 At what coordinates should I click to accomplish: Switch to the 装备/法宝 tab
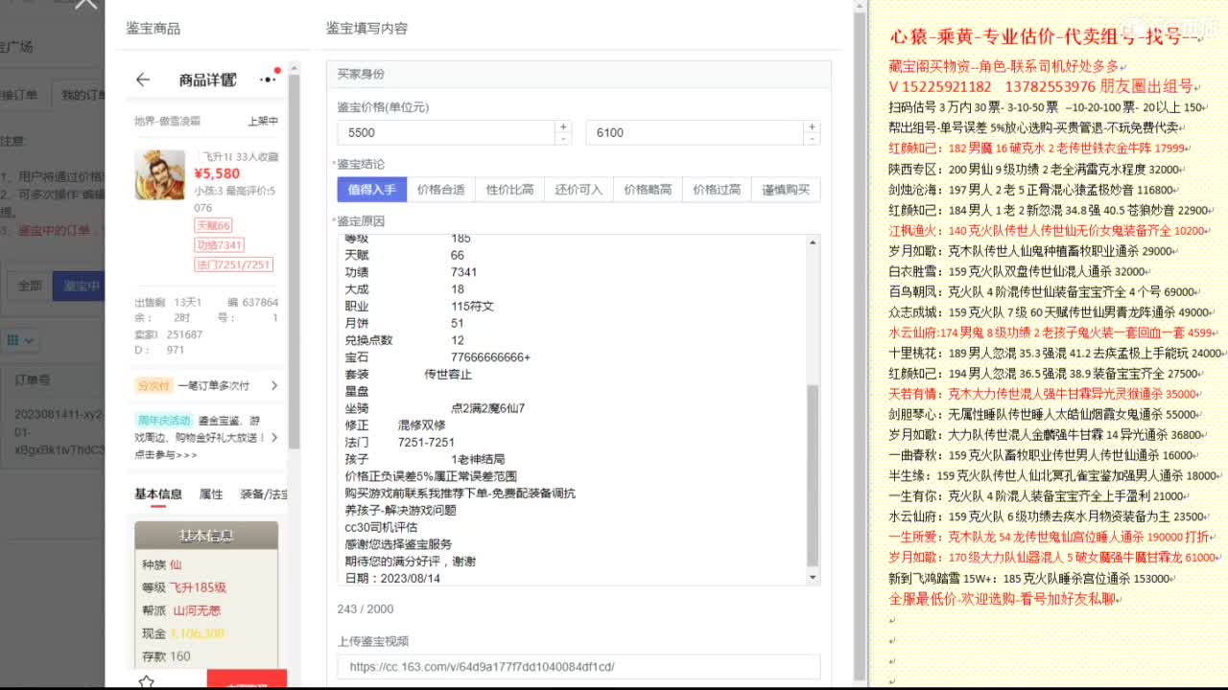coord(263,494)
